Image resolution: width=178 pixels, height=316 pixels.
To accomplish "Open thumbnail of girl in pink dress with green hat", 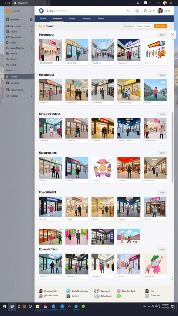I will coord(155,264).
